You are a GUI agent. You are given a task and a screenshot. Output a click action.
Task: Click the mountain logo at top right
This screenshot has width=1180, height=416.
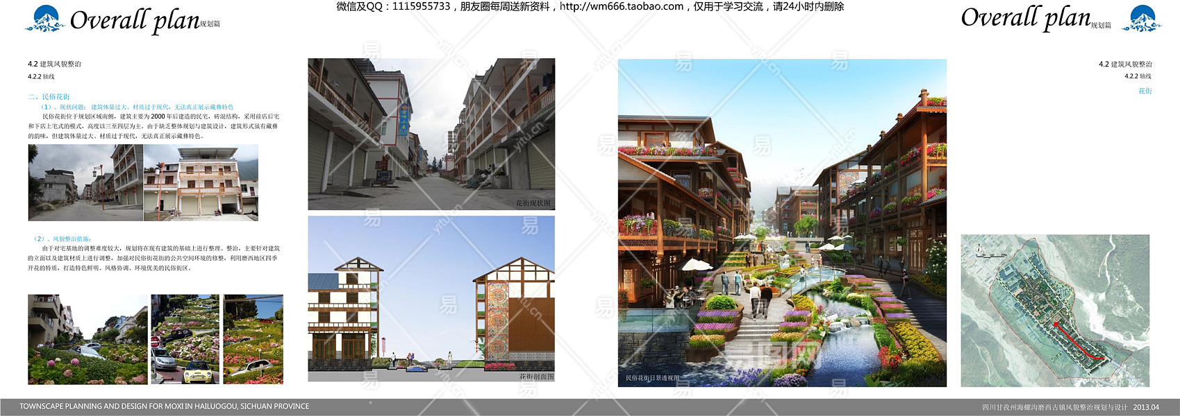point(1141,19)
